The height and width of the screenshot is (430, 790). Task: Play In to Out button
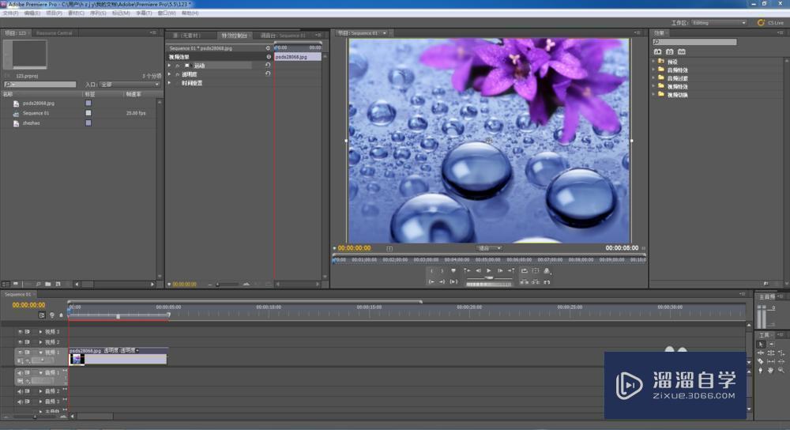(453, 282)
